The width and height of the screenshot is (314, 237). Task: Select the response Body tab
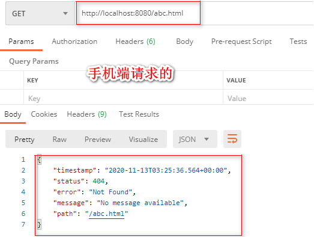pyautogui.click(x=13, y=114)
